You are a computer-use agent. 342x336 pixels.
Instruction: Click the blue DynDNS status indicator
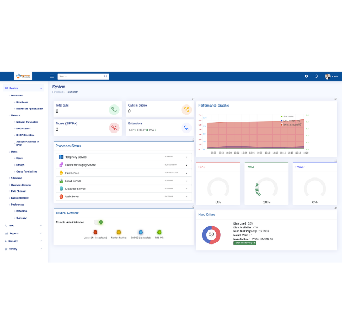point(141,232)
